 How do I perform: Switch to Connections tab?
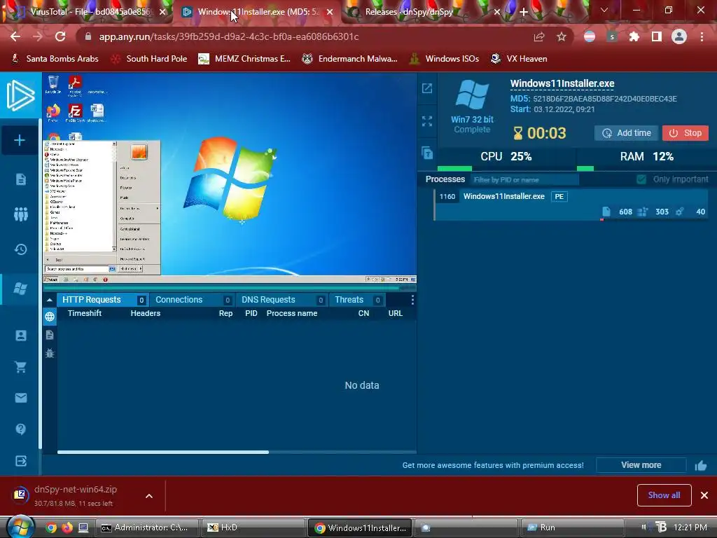tap(193, 300)
